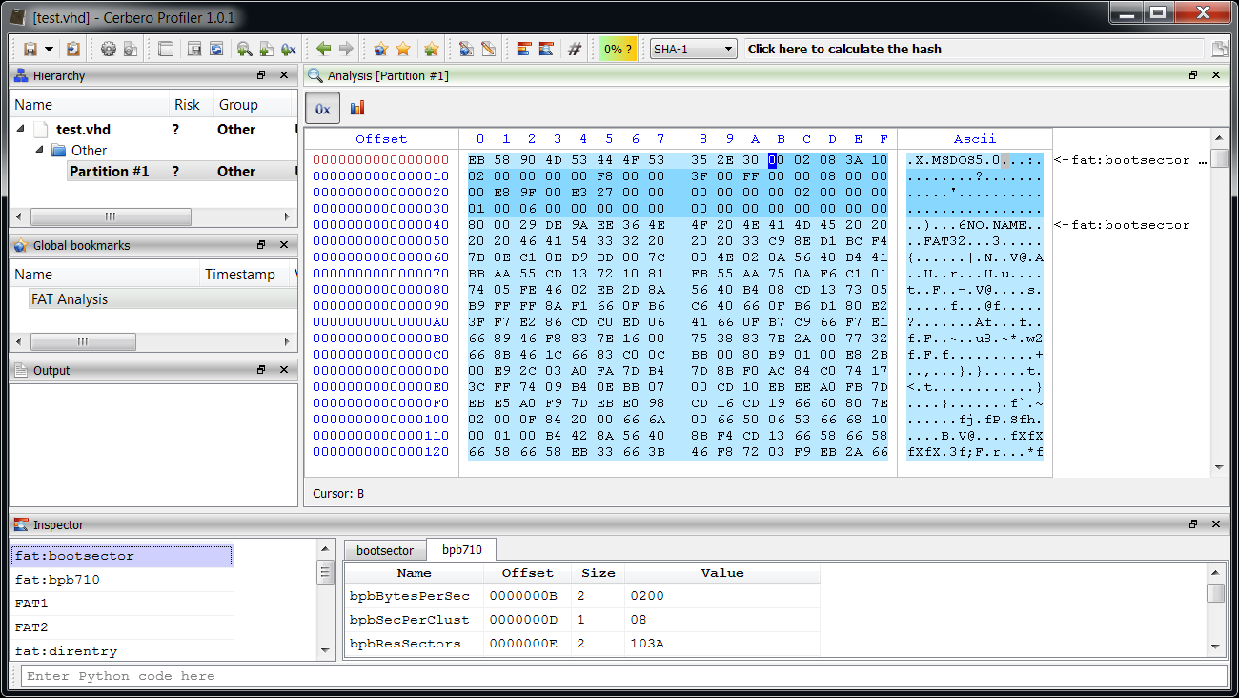Open settings via the gear toolbar icon
This screenshot has width=1239, height=698.
tap(108, 49)
